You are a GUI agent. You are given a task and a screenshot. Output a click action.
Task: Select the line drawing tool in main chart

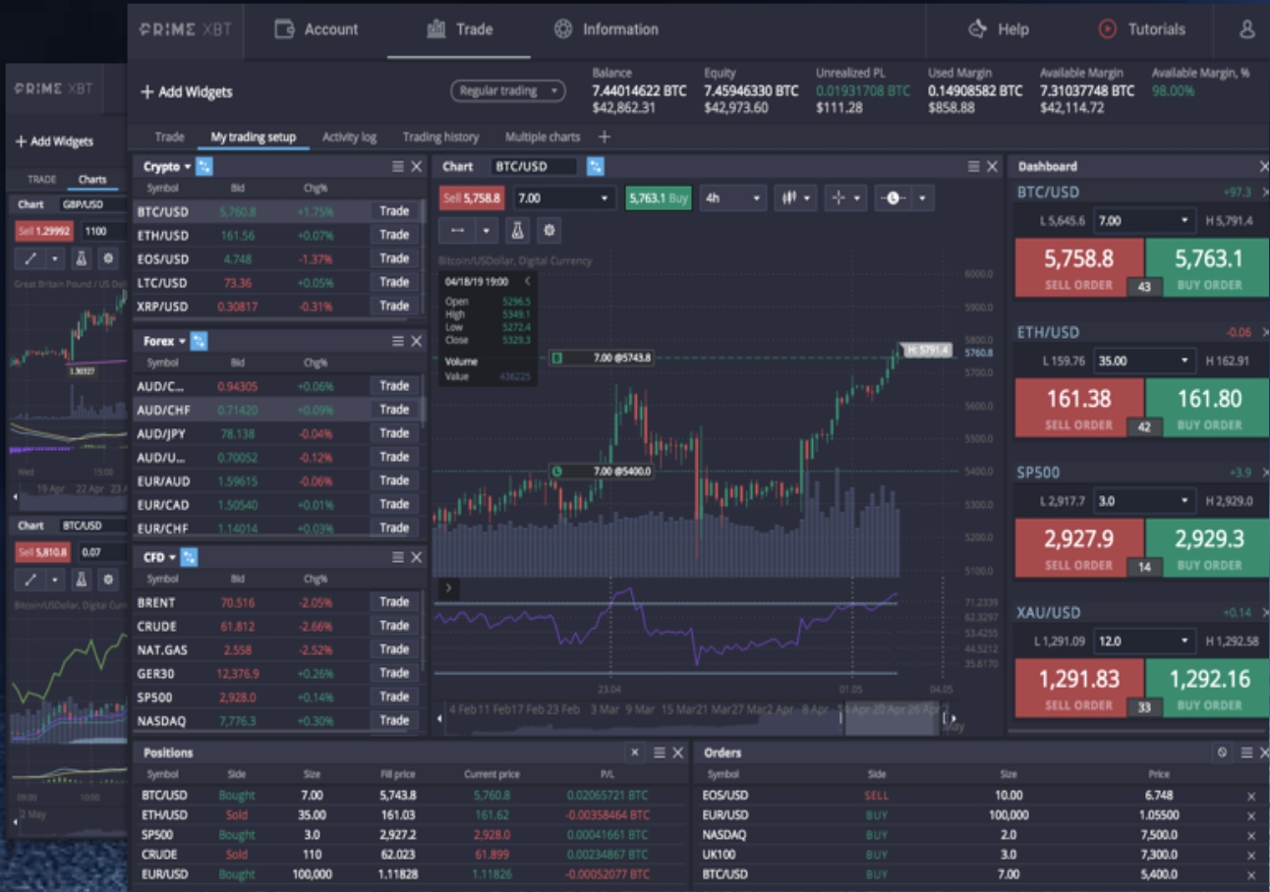coord(456,230)
